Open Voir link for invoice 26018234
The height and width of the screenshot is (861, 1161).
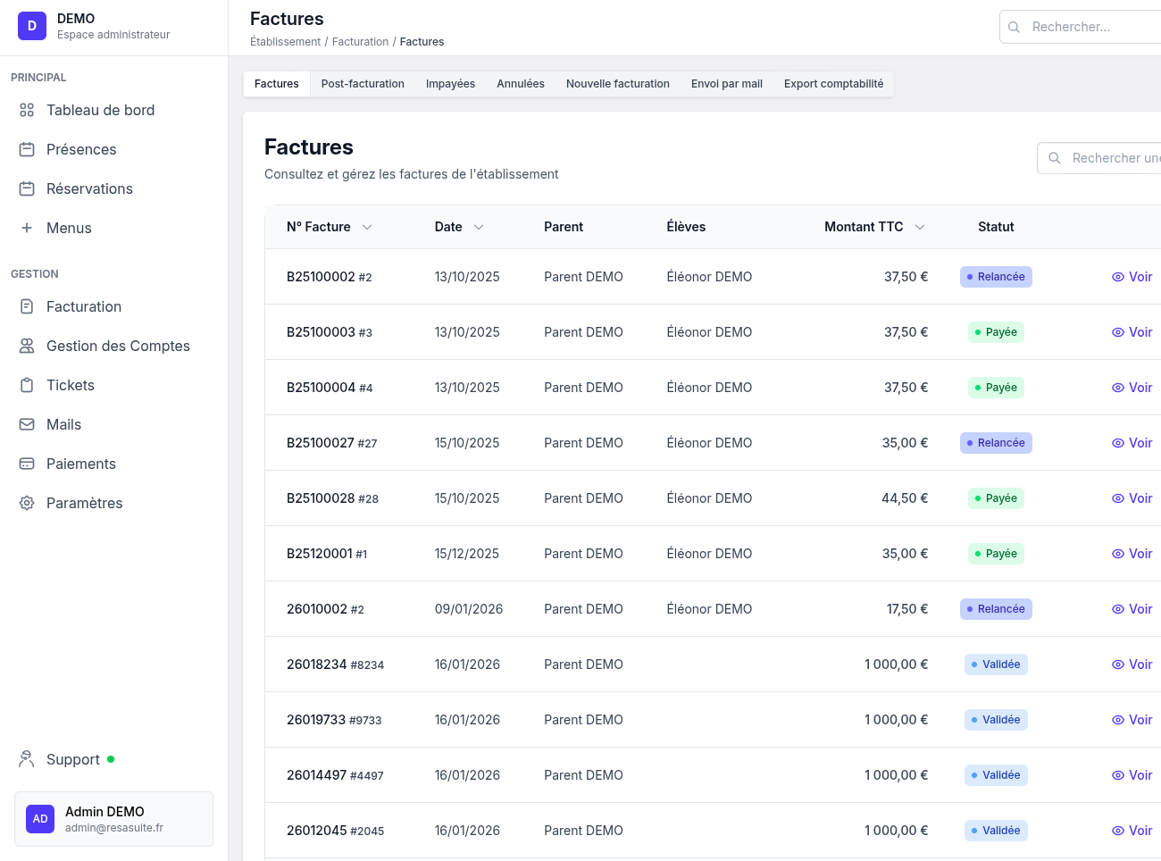[x=1132, y=665]
